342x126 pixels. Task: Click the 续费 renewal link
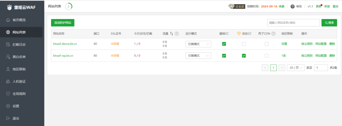281,7
